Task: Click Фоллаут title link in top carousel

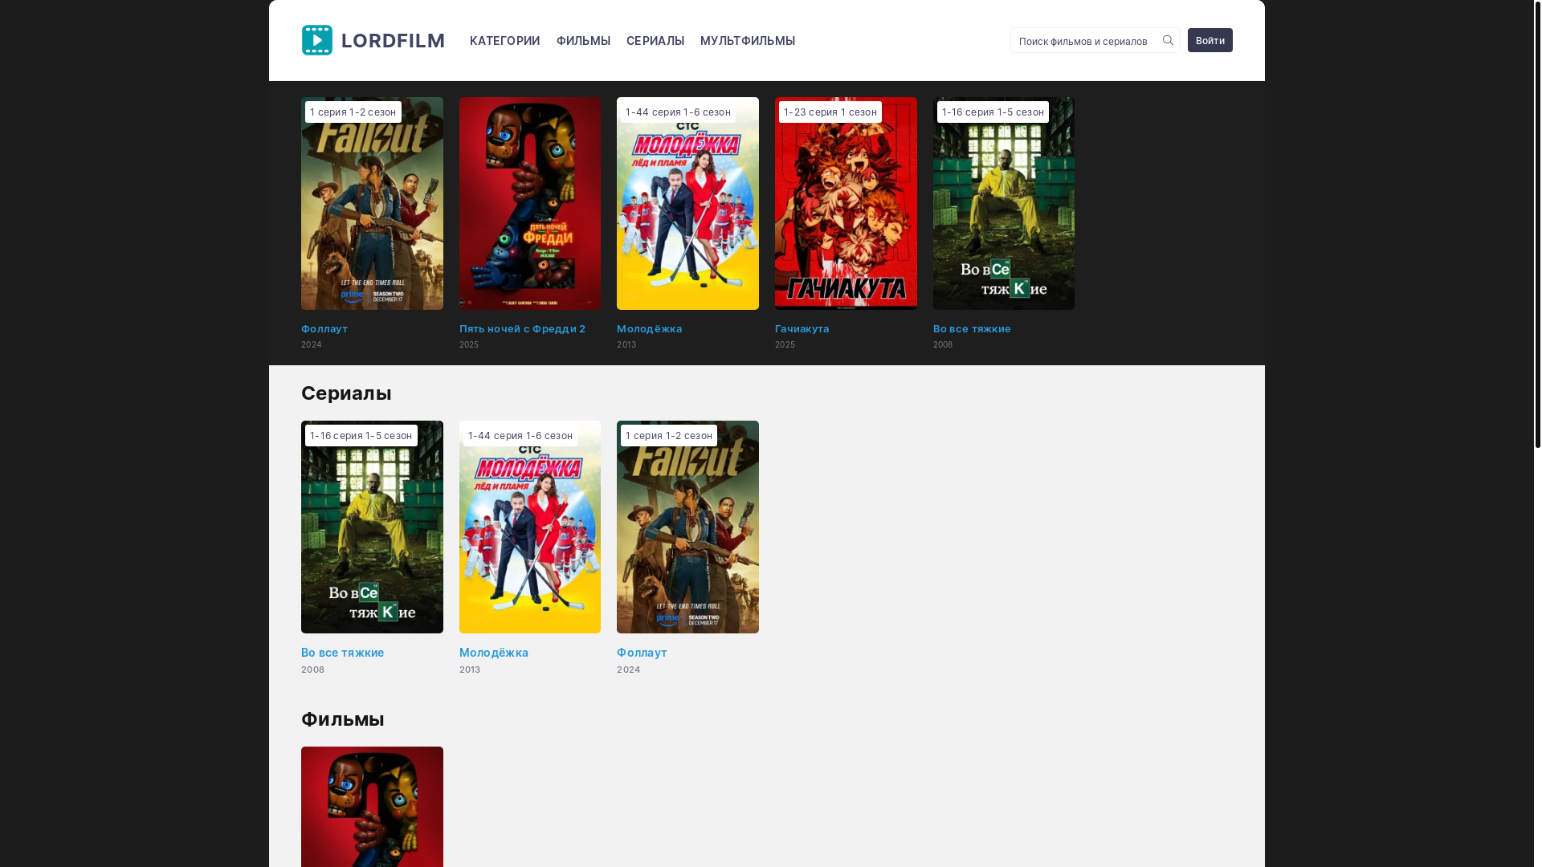Action: coord(324,328)
